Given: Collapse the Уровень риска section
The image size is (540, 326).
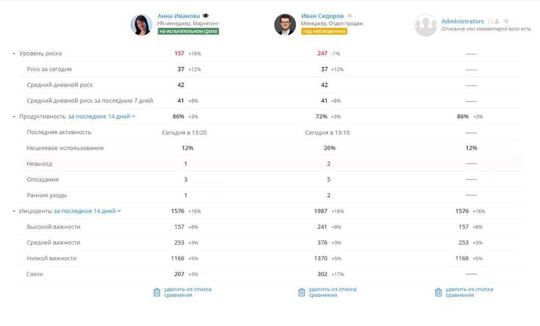Looking at the screenshot, I should point(14,53).
